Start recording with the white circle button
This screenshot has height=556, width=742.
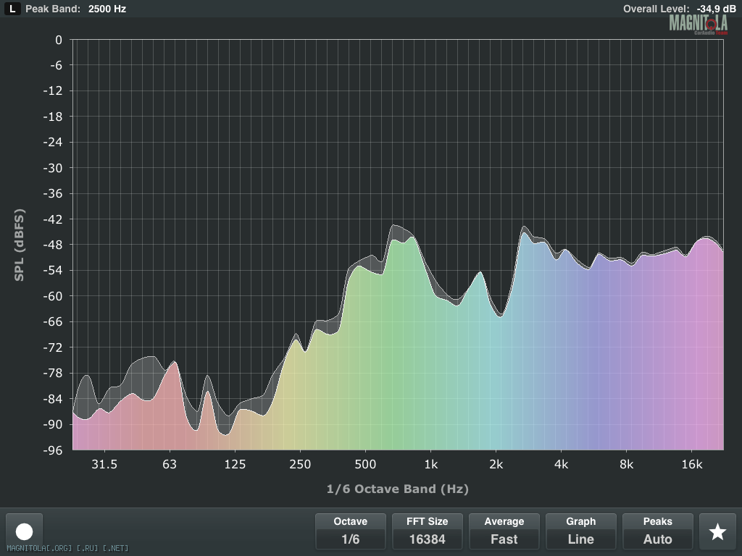pos(25,531)
